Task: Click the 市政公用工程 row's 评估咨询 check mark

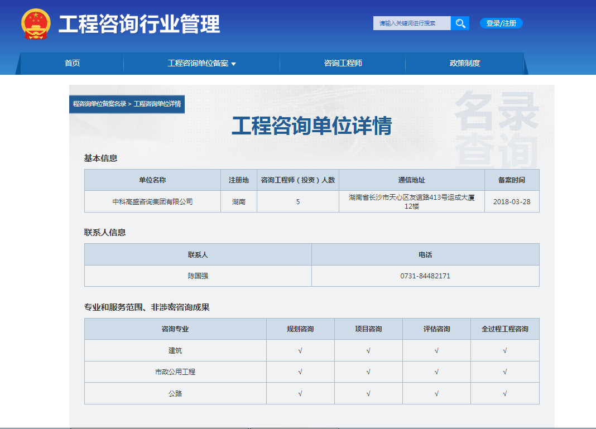Action: point(437,372)
